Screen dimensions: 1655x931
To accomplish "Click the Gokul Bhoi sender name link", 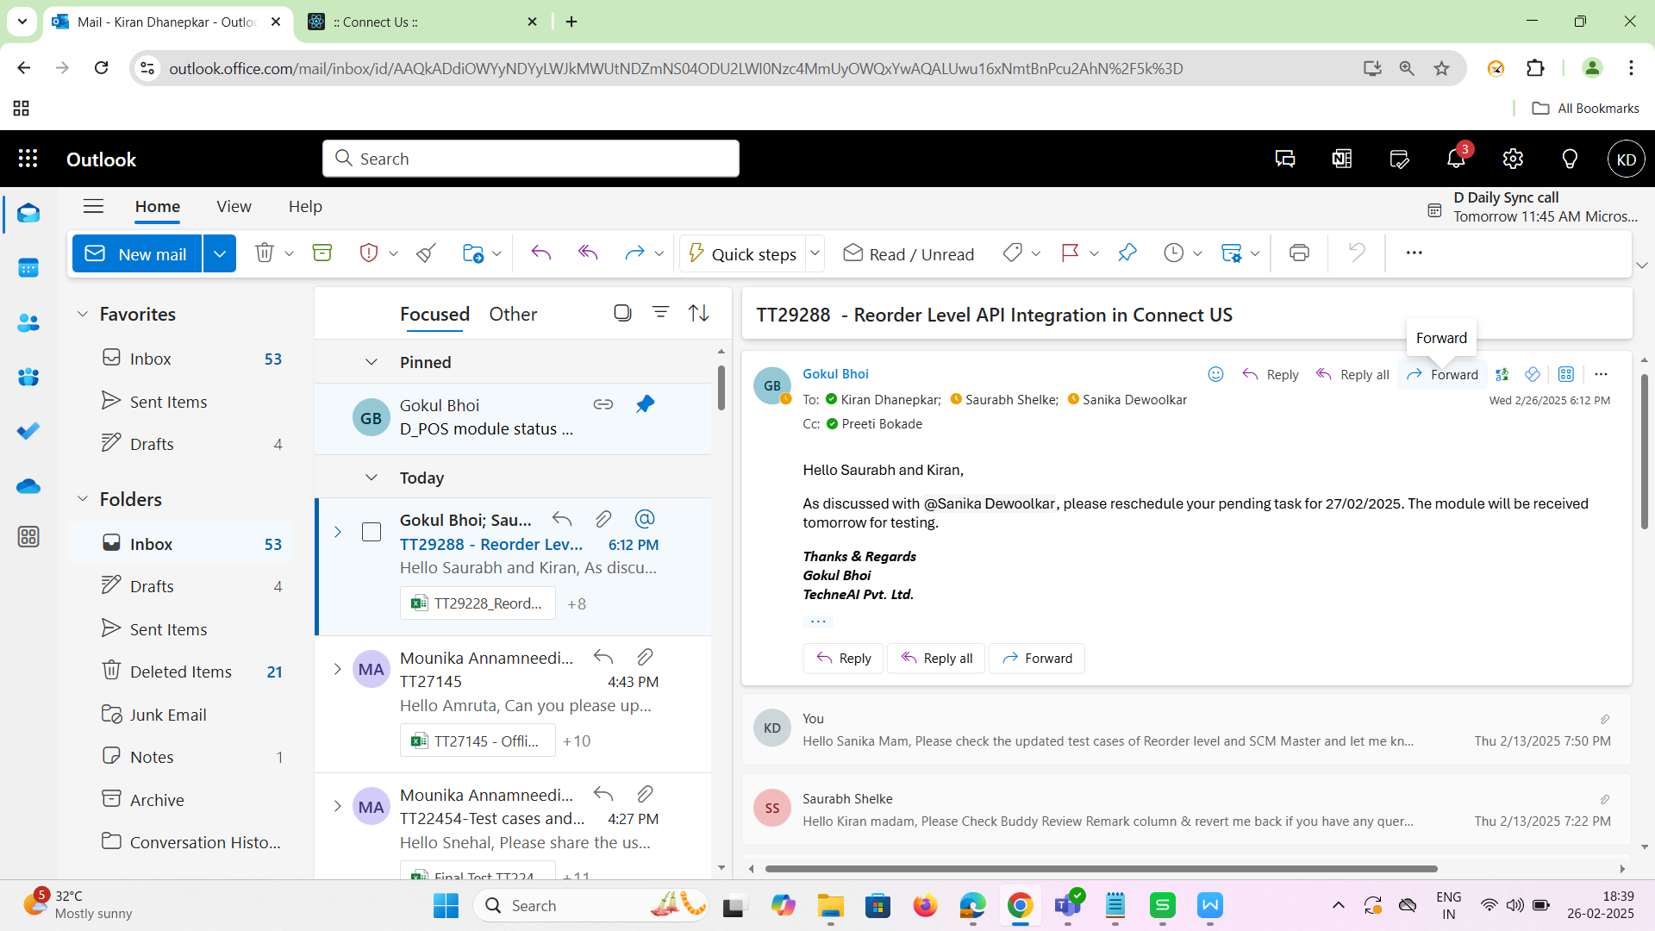I will pyautogui.click(x=835, y=374).
